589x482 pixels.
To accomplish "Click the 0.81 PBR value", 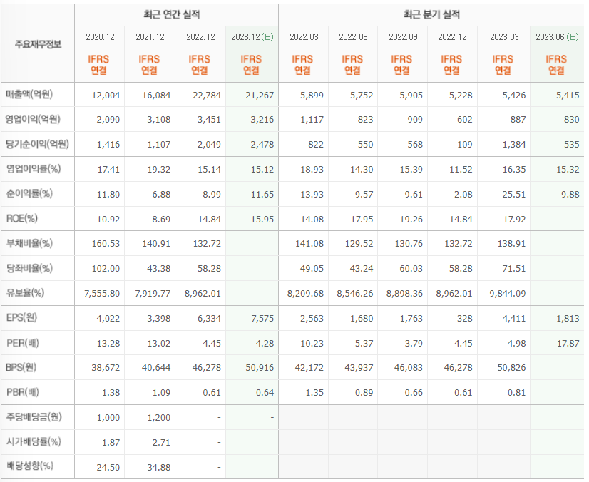I will pos(516,393).
